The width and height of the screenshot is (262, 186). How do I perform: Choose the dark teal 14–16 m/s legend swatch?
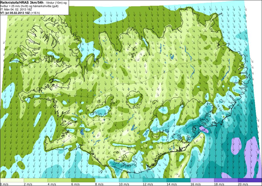178,180
